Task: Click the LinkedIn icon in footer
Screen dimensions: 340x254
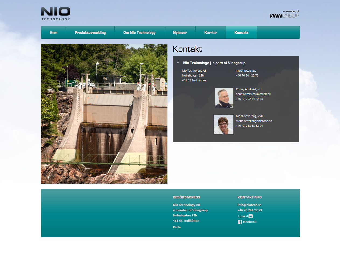Action: pos(251,216)
